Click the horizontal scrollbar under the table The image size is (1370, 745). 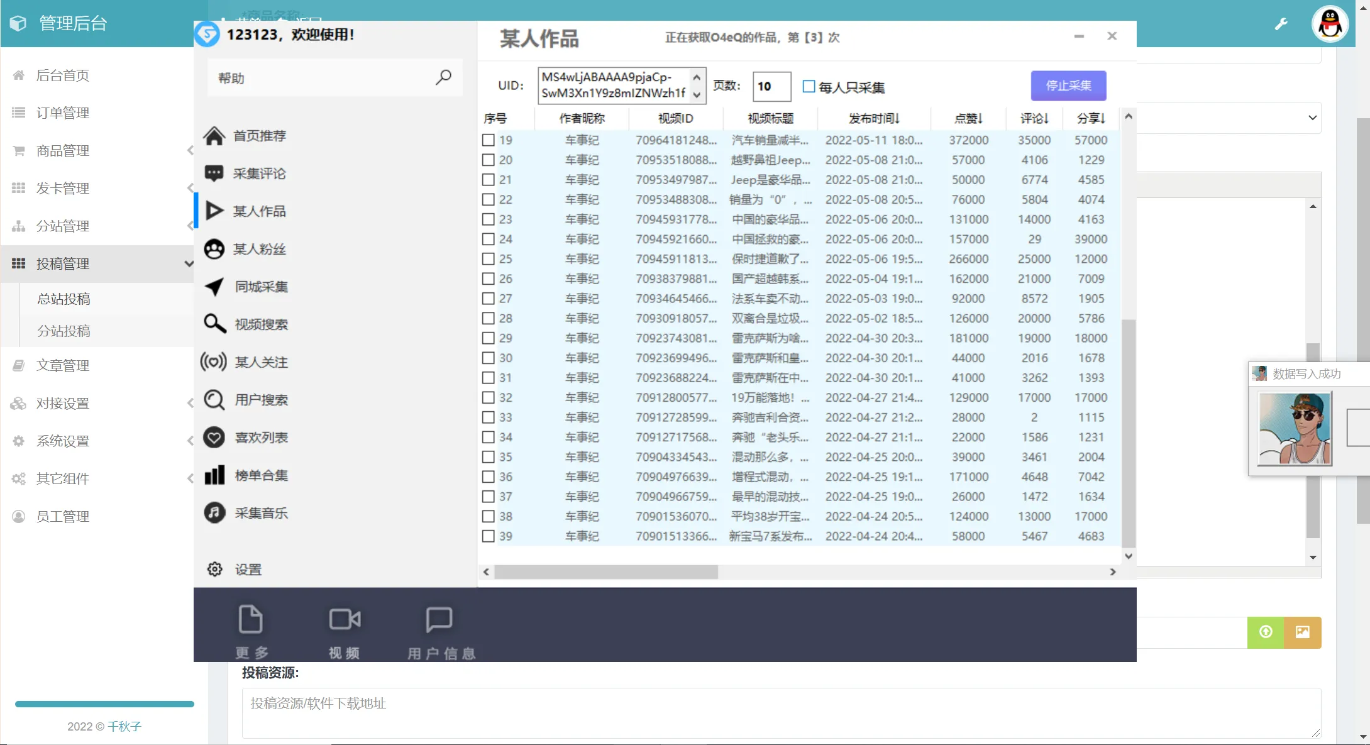[606, 572]
